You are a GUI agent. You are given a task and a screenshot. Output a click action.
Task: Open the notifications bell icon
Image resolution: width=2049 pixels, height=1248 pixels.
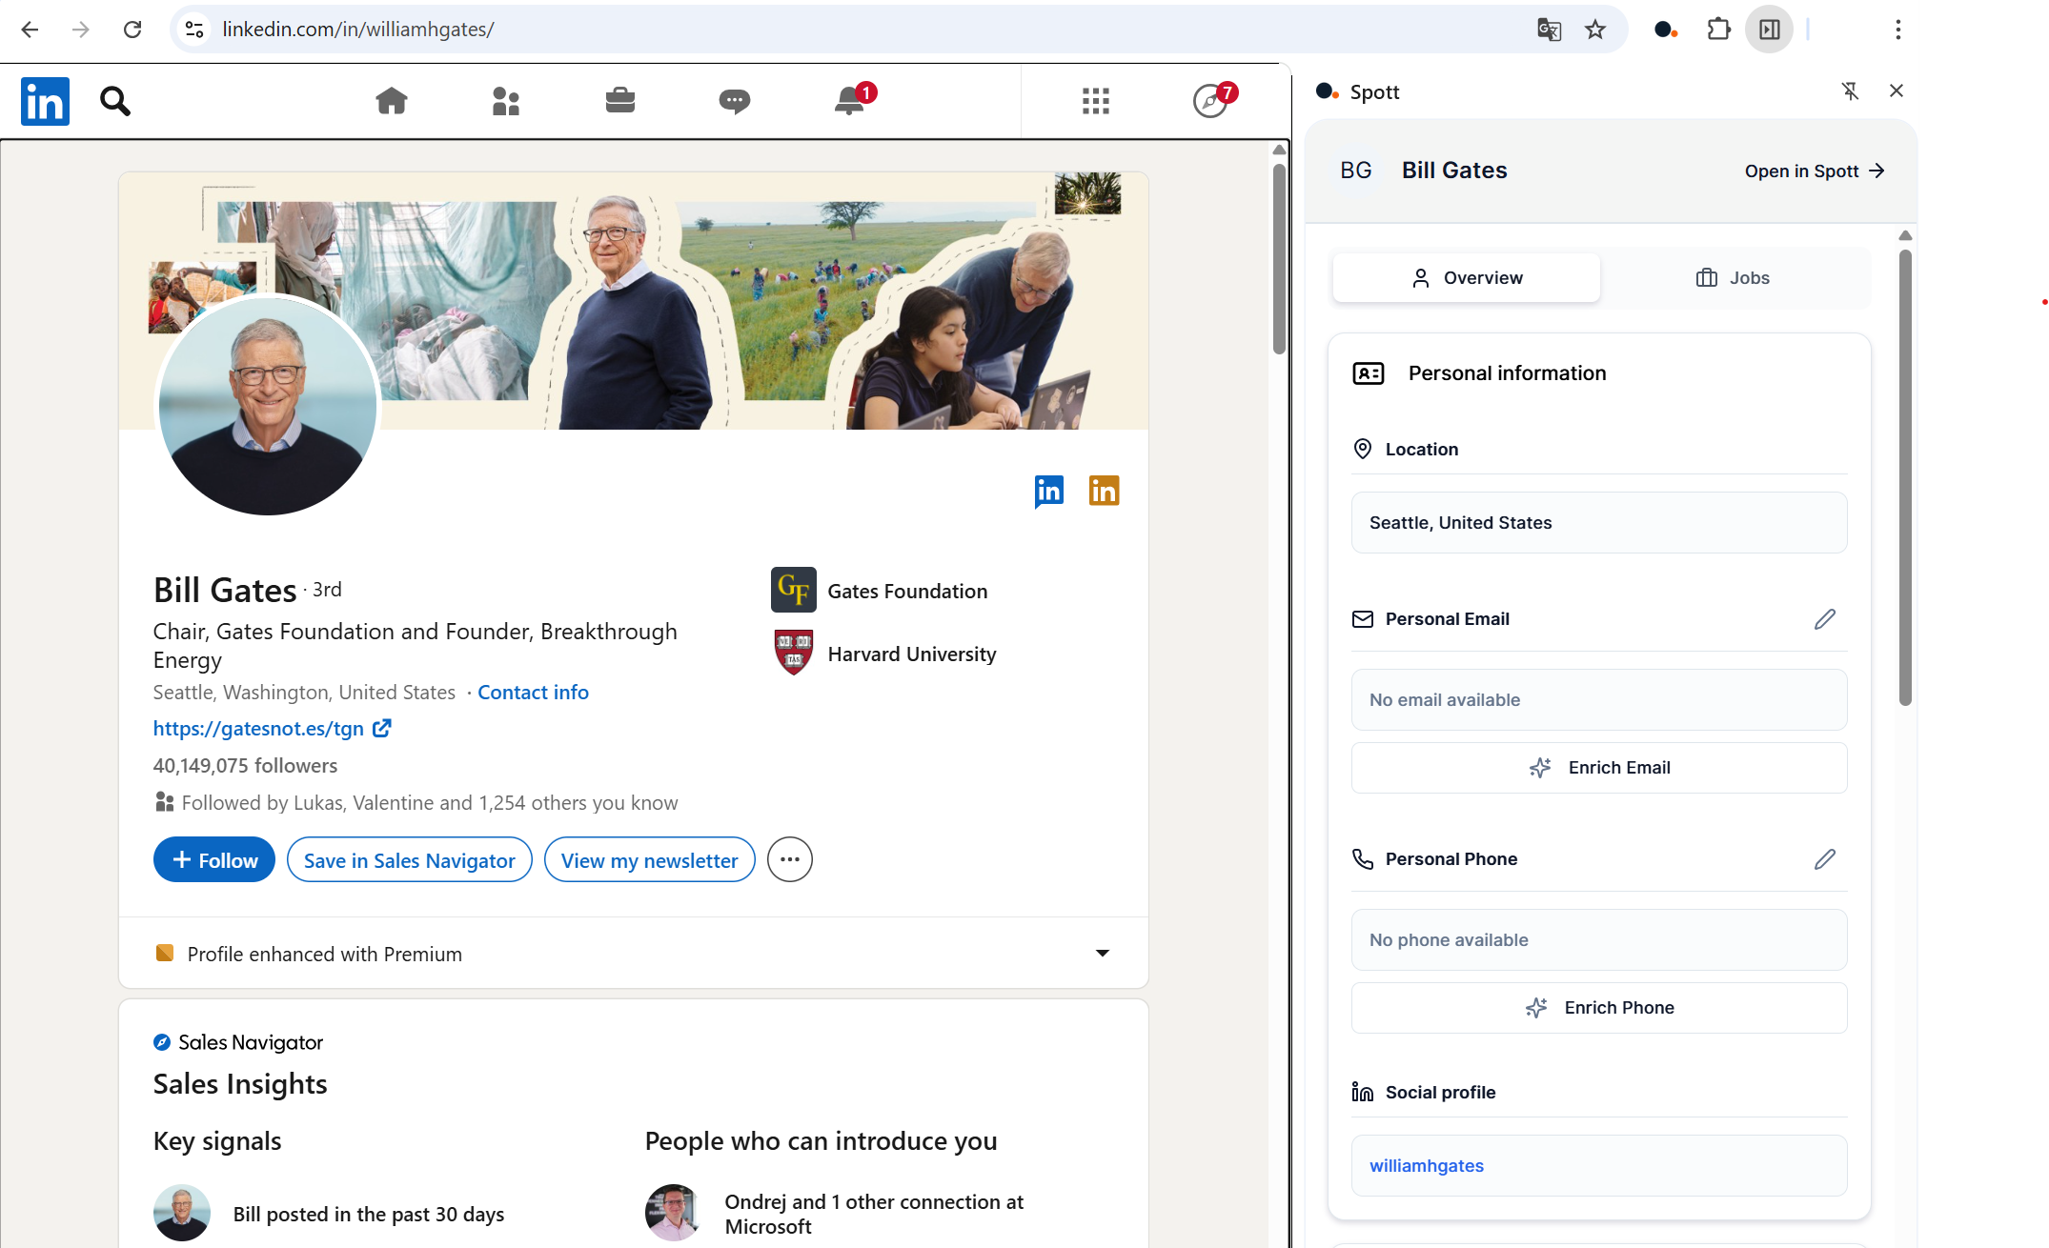(849, 100)
